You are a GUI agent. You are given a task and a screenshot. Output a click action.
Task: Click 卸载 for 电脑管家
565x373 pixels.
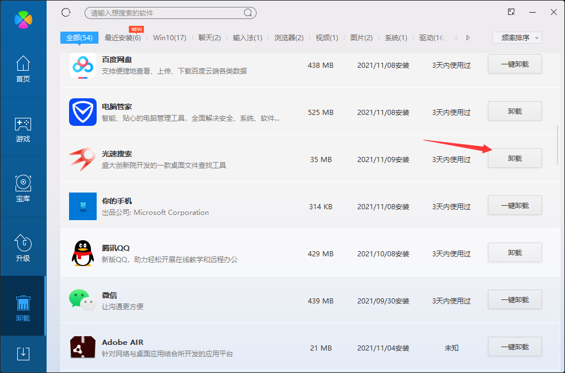[x=515, y=111]
